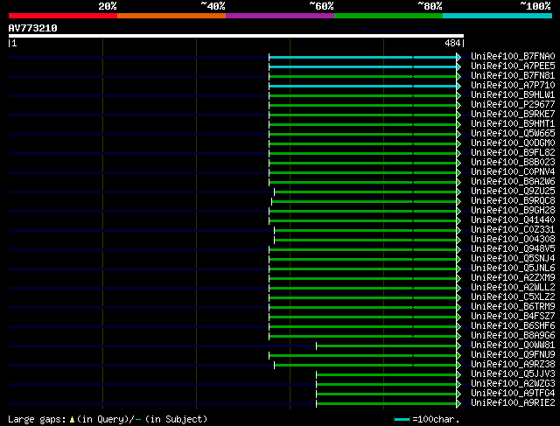Click the cyan alignment bar for B7FNA0
This screenshot has width=560, height=426.
(x=362, y=57)
